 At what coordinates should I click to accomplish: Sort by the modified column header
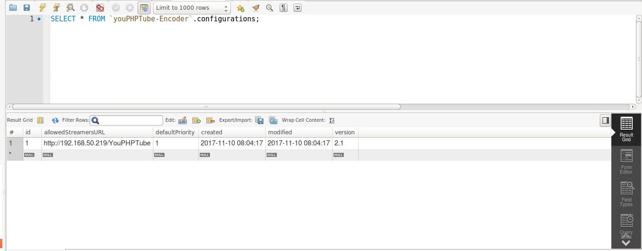pos(299,132)
